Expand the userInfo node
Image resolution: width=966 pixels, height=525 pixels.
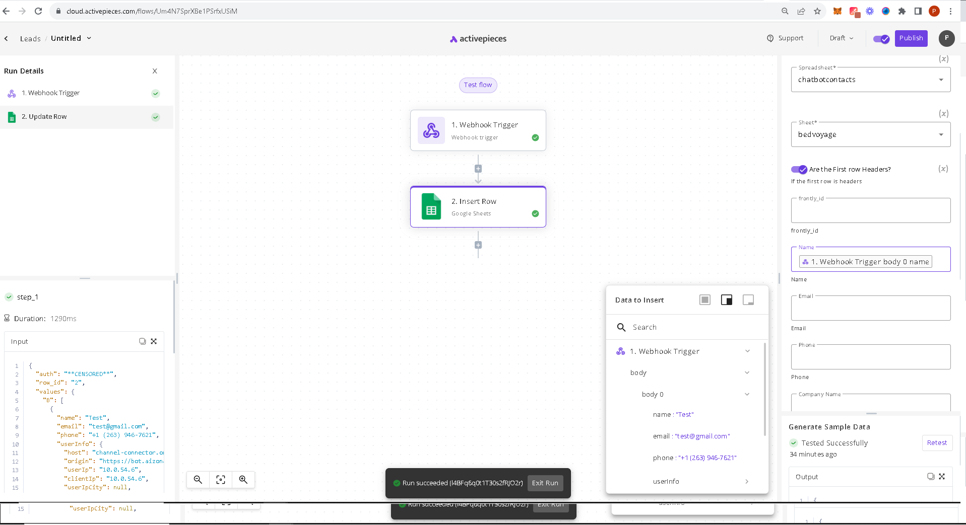click(x=747, y=482)
